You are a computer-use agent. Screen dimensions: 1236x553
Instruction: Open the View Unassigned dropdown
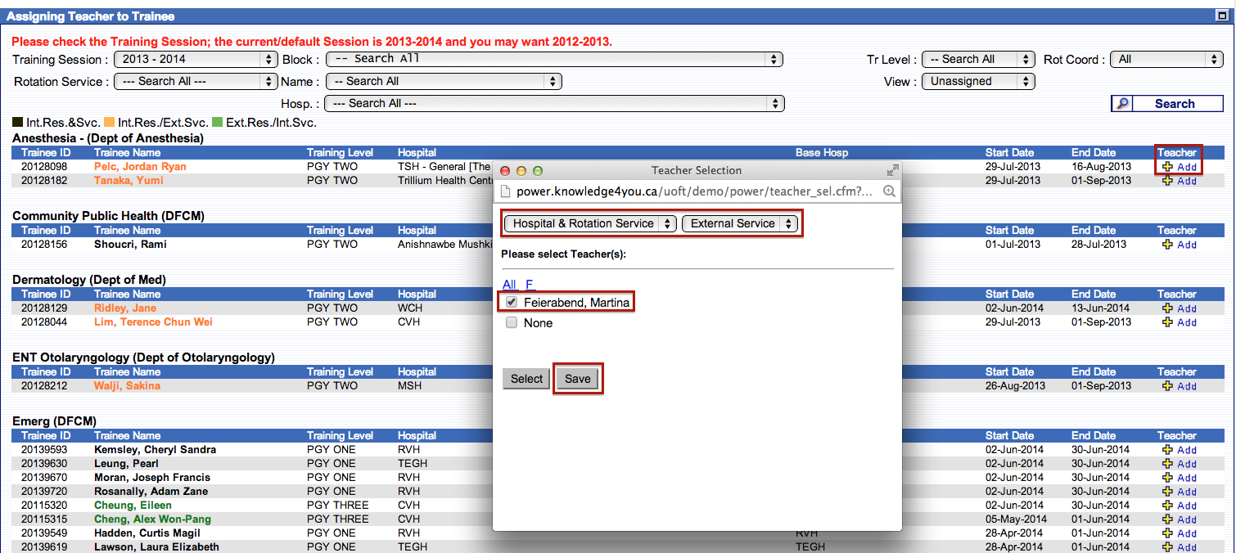coord(978,82)
